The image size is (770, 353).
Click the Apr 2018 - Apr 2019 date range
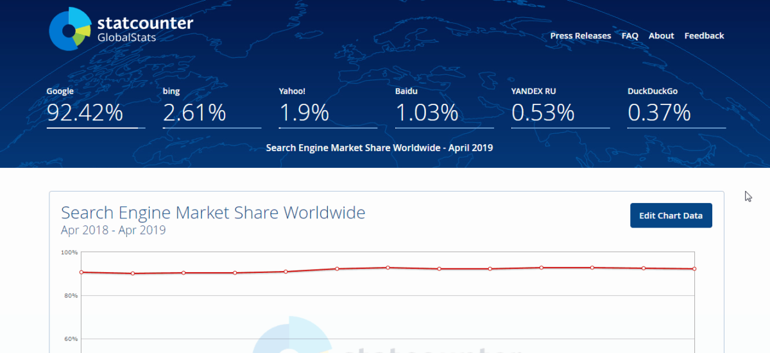(114, 230)
